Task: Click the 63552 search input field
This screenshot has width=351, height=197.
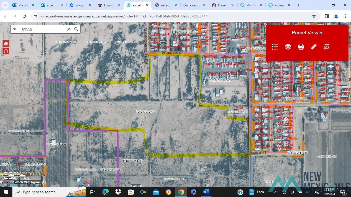Action: click(43, 29)
